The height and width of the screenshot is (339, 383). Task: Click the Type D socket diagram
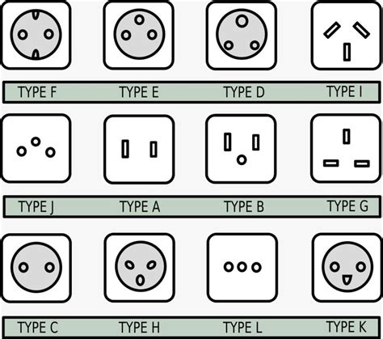coord(242,35)
